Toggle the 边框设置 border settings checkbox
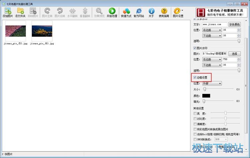 (195, 78)
